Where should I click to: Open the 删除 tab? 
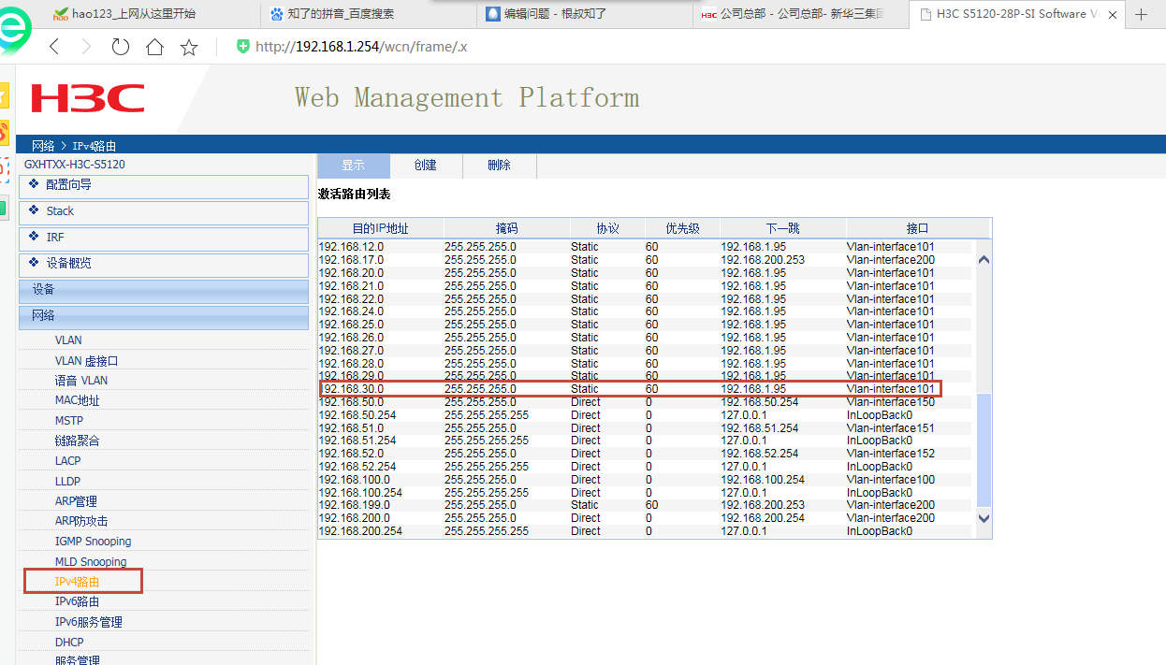coord(500,166)
